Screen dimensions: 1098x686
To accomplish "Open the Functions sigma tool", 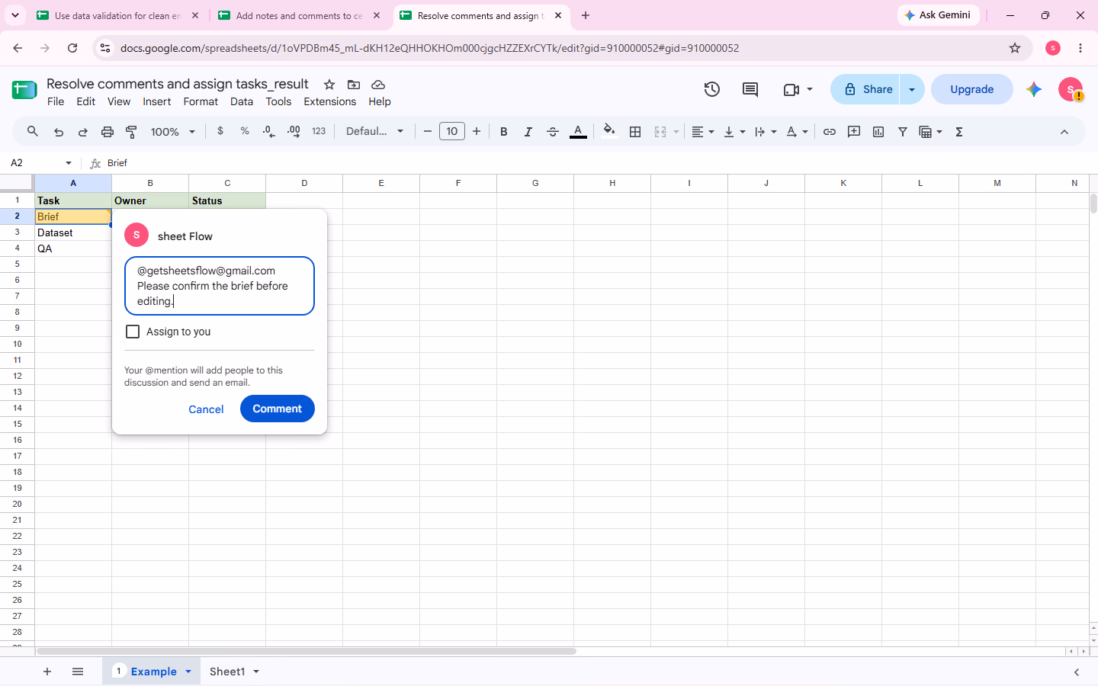I will (x=959, y=132).
